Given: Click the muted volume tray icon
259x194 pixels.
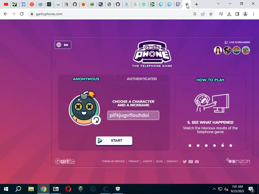Looking at the screenshot, I should (x=226, y=189).
